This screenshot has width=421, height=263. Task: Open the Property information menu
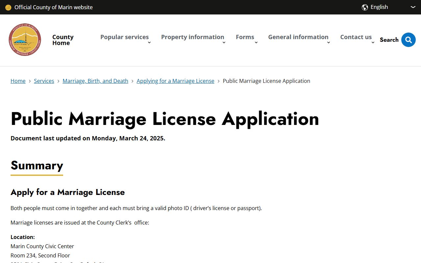(192, 37)
